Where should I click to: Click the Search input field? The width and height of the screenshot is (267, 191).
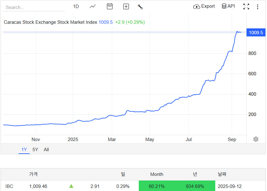coord(34,7)
